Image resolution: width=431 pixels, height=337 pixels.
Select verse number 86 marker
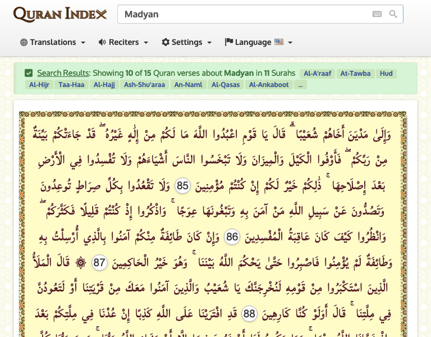[232, 236]
